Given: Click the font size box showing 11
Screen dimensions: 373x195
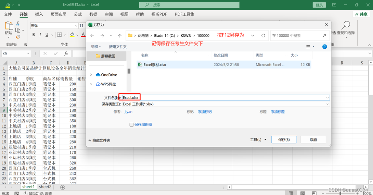Looking at the screenshot, I should pyautogui.click(x=81, y=26).
